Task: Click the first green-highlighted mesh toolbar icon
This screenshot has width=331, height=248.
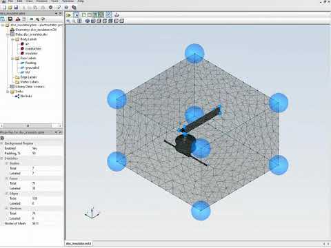Action: (x=95, y=15)
